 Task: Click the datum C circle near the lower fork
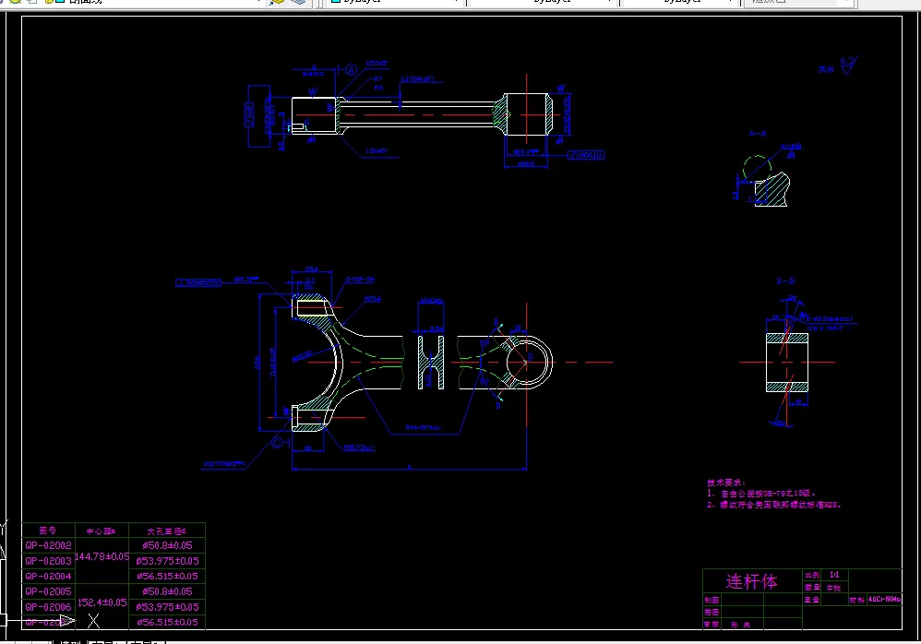point(277,443)
